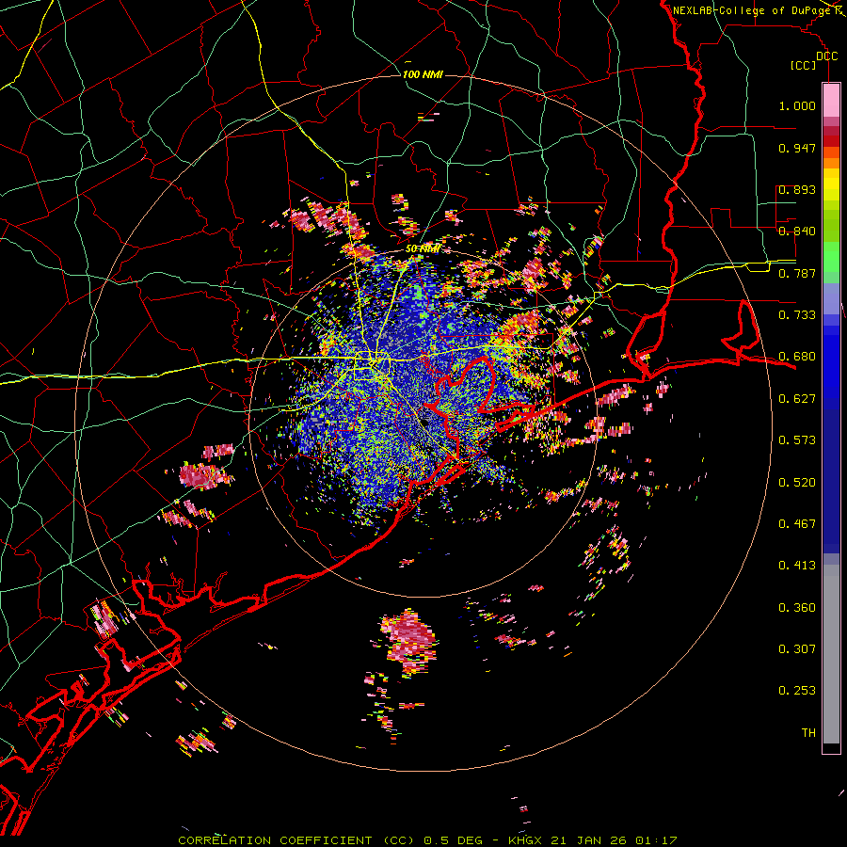This screenshot has height=847, width=847.
Task: Select the 0.467 scale value
Action: point(797,524)
